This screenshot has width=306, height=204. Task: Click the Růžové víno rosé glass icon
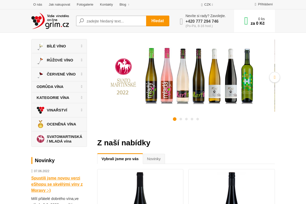40,60
